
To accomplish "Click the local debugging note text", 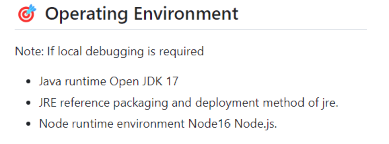I will point(109,51).
